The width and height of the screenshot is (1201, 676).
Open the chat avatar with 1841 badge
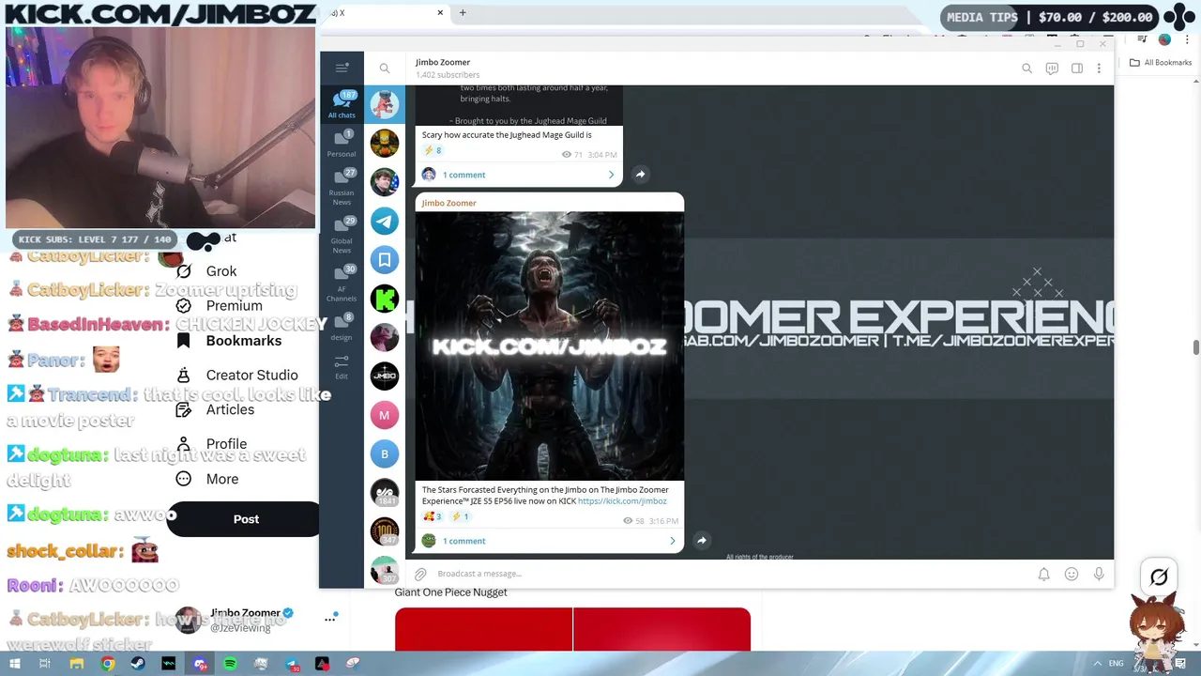click(384, 493)
